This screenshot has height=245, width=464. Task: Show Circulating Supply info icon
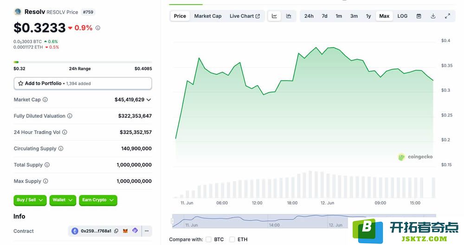[61, 148]
